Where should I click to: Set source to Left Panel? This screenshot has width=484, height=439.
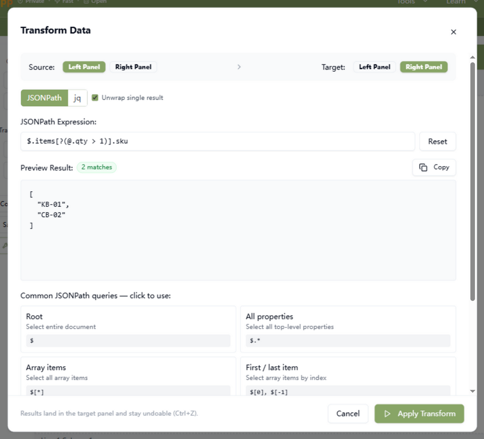click(84, 67)
